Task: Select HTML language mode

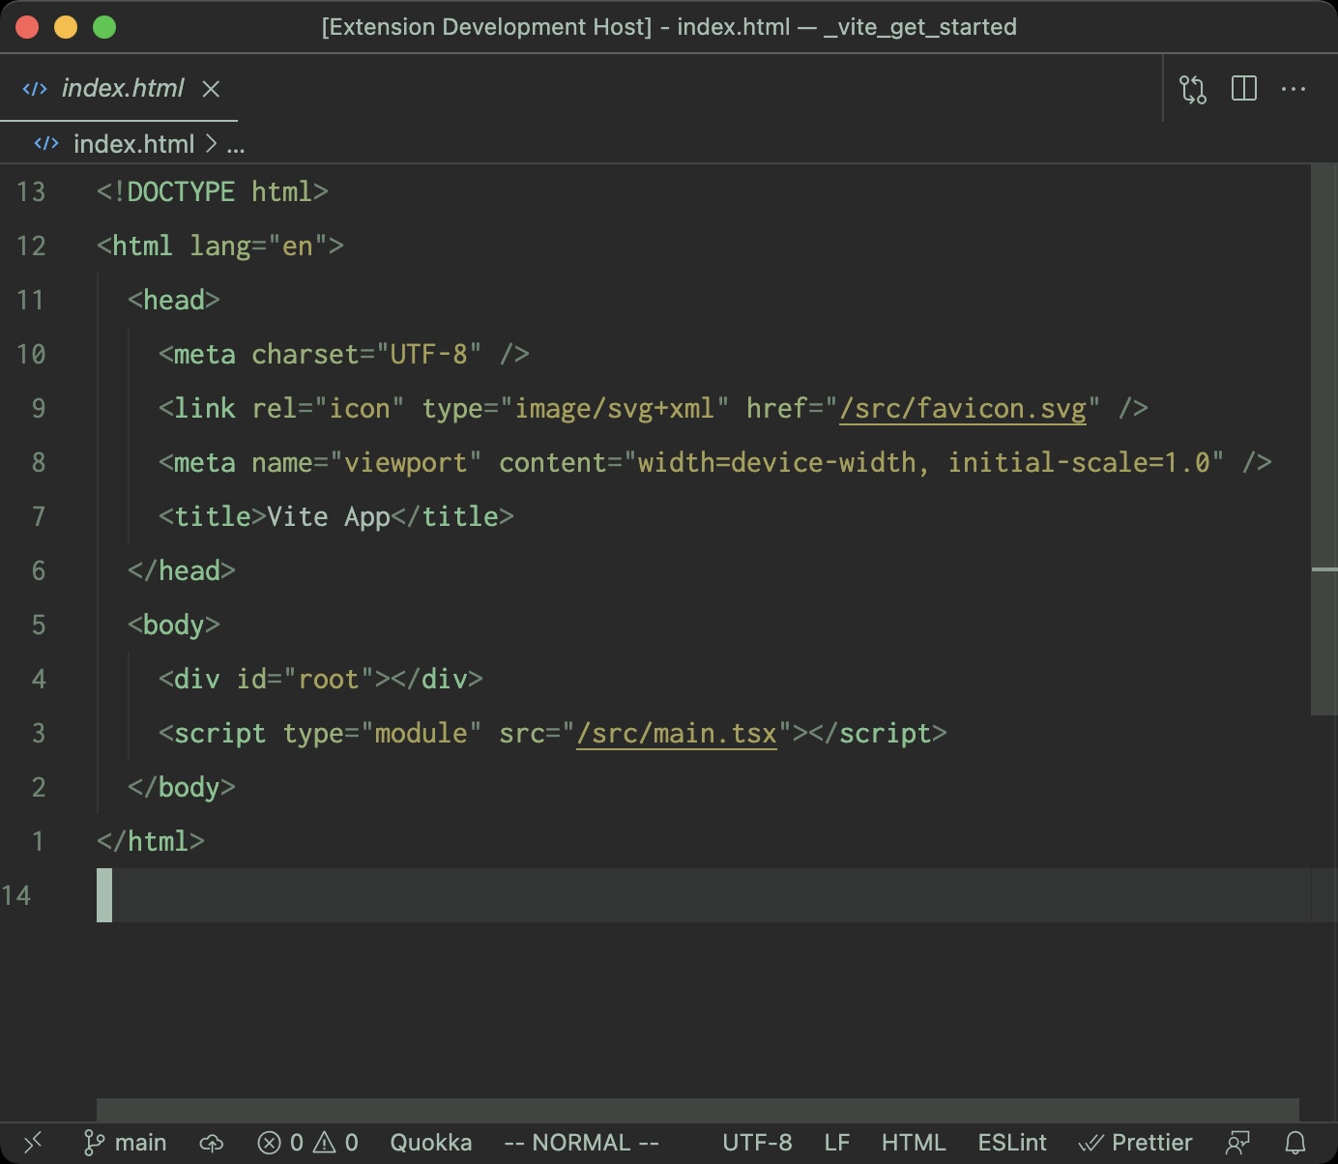Action: (914, 1143)
